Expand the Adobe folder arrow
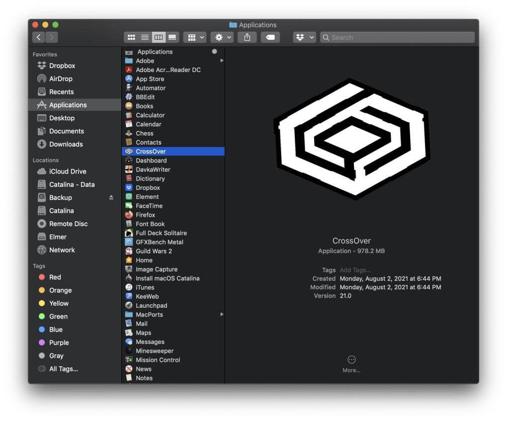The image size is (507, 421). point(222,61)
